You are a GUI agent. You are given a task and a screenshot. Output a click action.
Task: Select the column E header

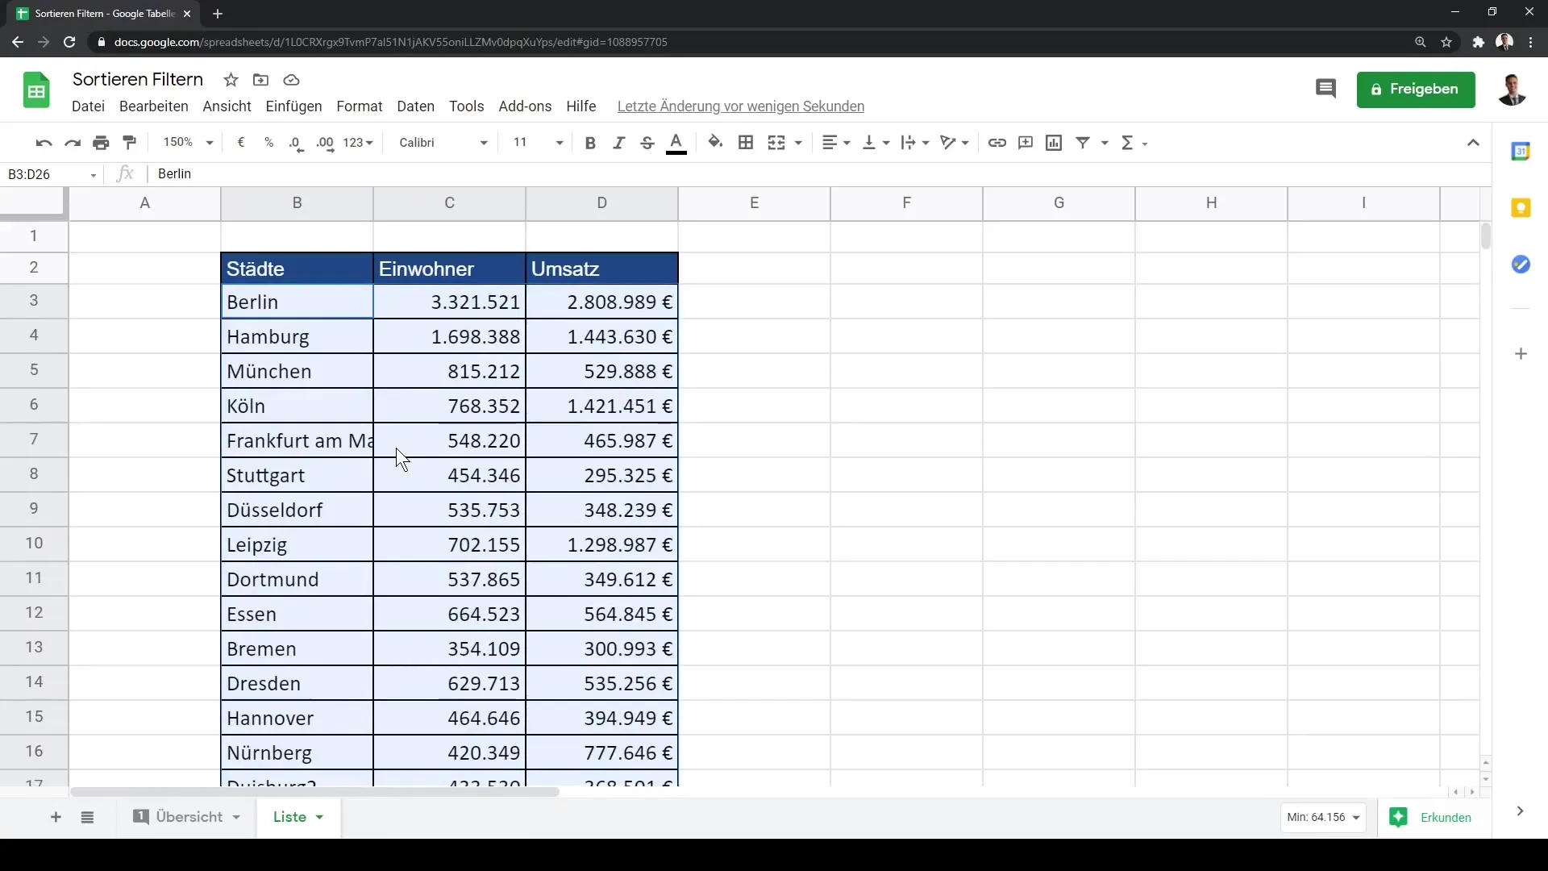[754, 203]
